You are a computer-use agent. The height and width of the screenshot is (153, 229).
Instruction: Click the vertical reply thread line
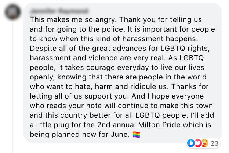click(x=12, y=88)
